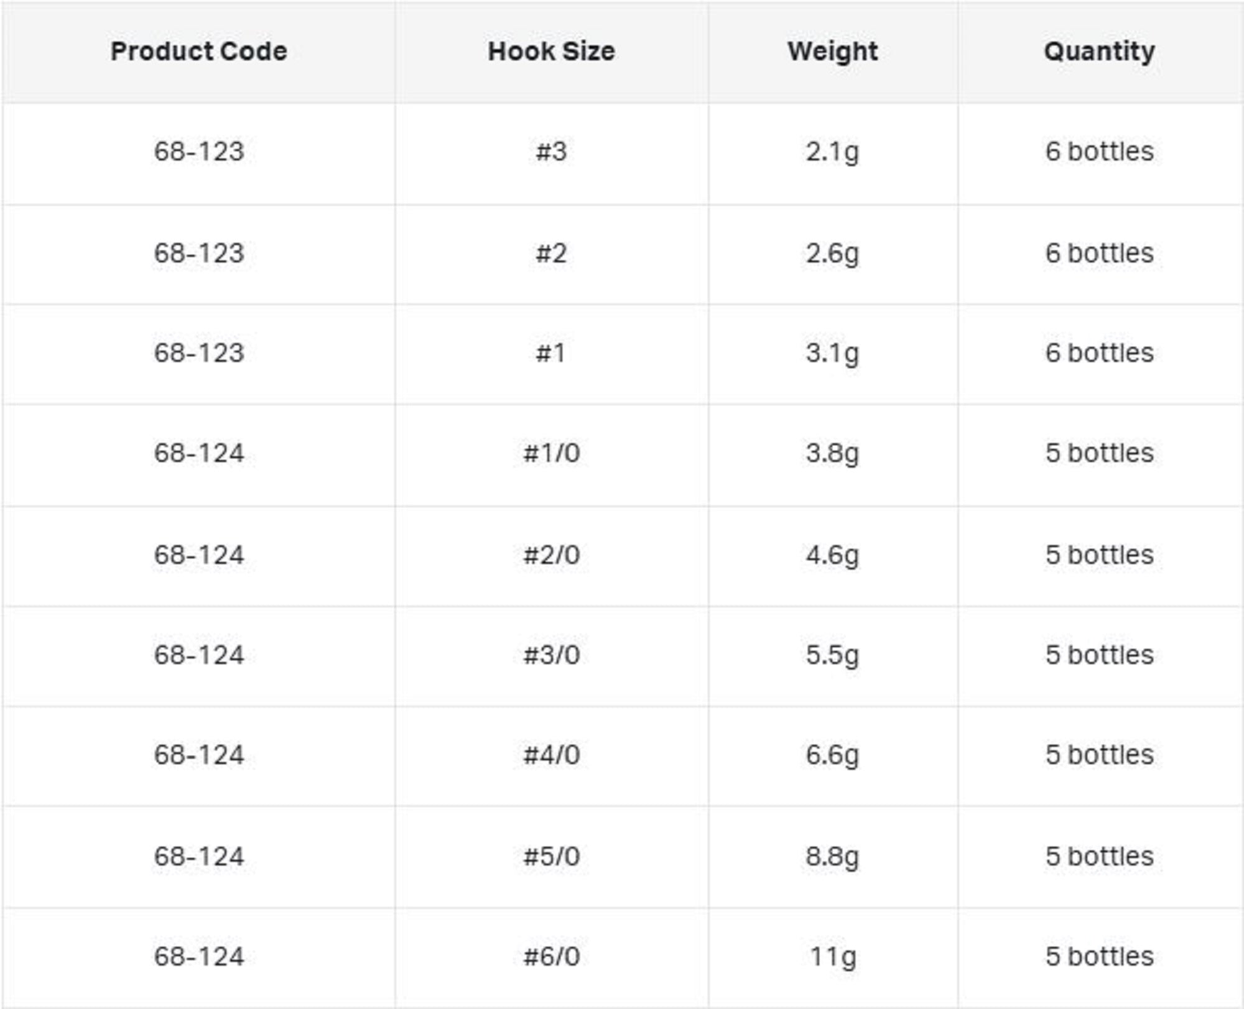This screenshot has height=1009, width=1244.
Task: Click the Hook Size column header
Action: (x=551, y=52)
